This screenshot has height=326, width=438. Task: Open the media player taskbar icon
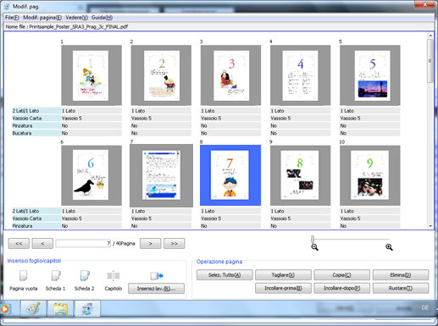tap(5, 309)
